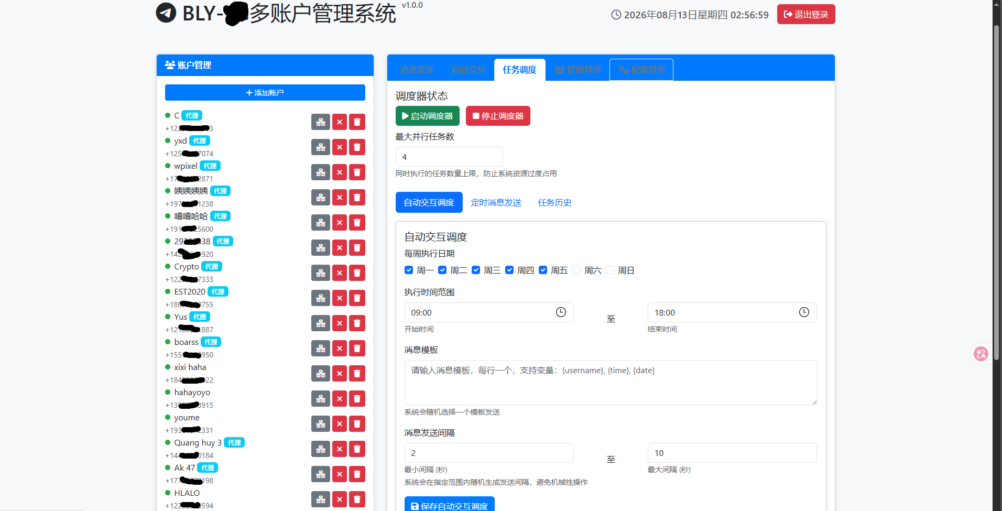Viewport: 1002px width, 511px height.
Task: Open network icon for account C
Action: point(321,122)
